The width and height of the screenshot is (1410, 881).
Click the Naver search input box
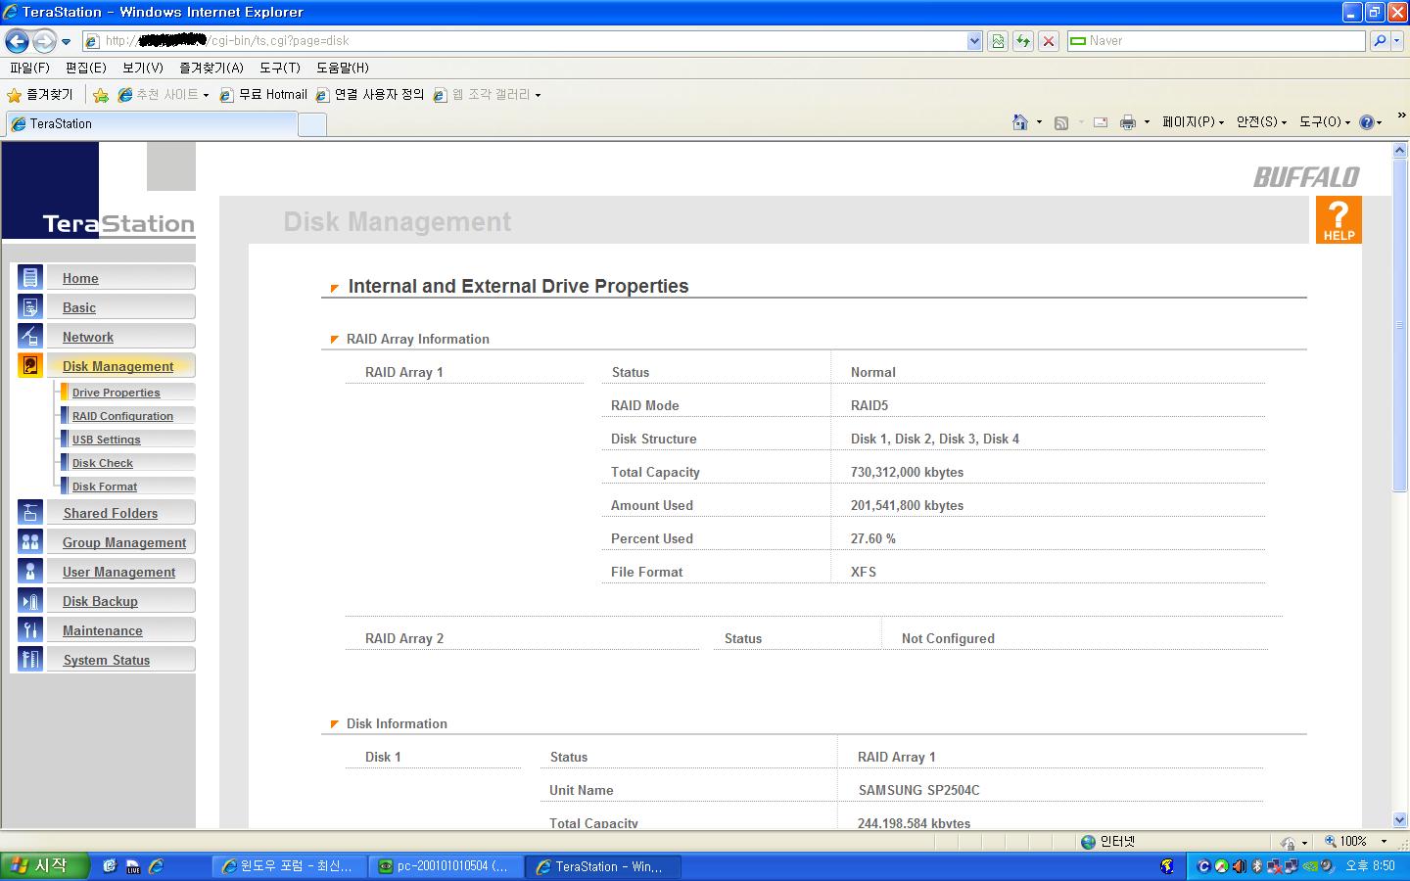click(x=1216, y=41)
